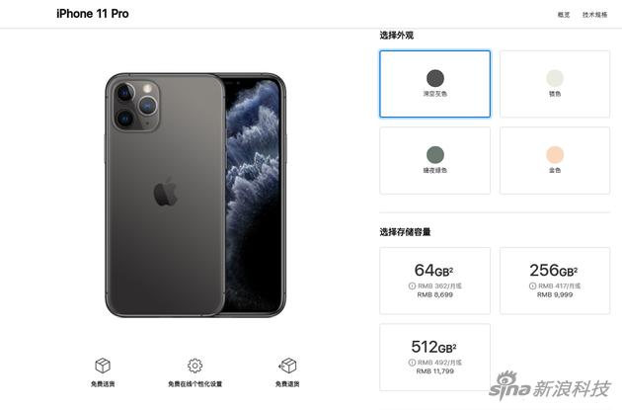Click the 免费在线个性化设置 label text
Image resolution: width=622 pixels, height=410 pixels.
pyautogui.click(x=194, y=383)
